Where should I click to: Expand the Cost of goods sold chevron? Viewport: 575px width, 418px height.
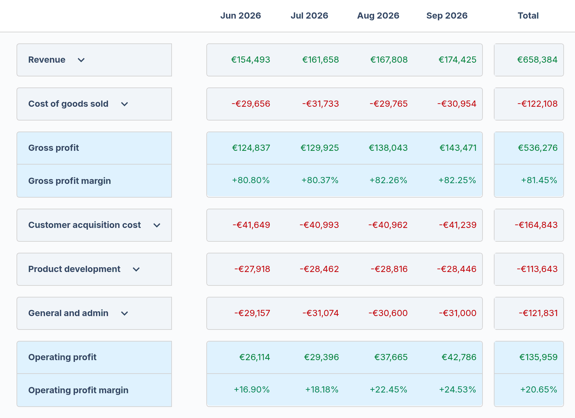point(124,104)
